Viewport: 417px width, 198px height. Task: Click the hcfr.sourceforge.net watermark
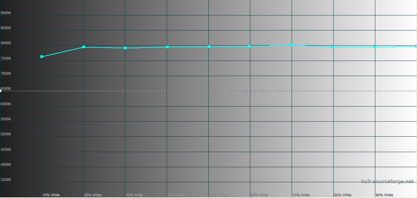coord(387,182)
